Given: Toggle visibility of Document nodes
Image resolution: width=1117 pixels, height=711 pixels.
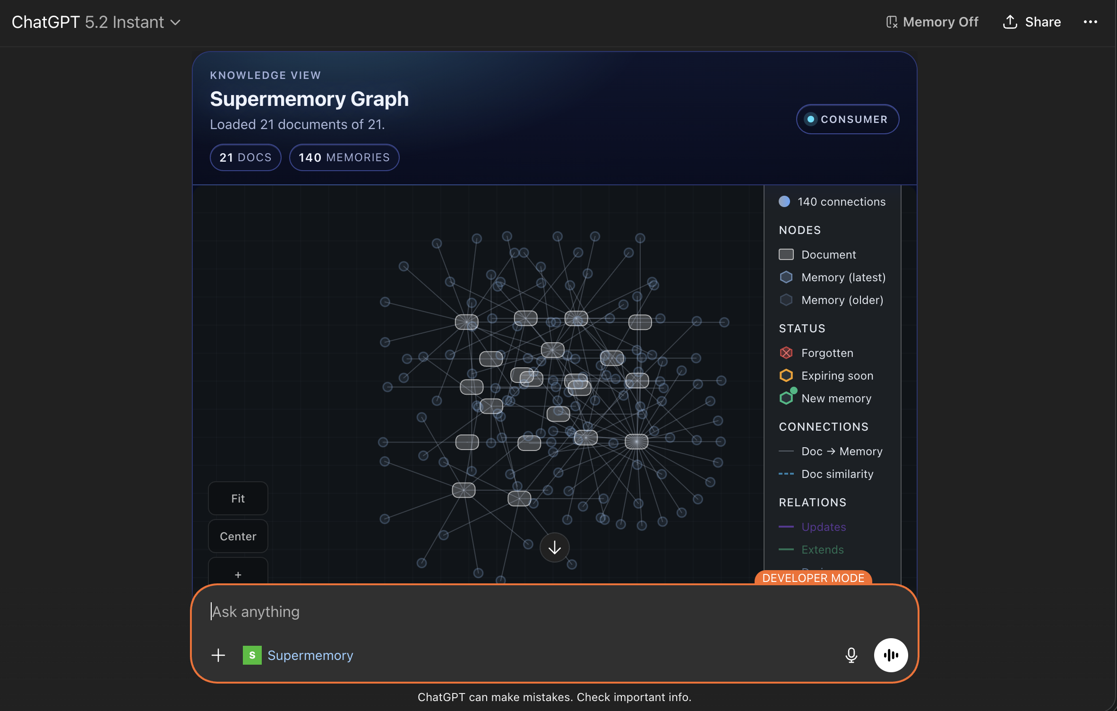Looking at the screenshot, I should click(x=786, y=254).
